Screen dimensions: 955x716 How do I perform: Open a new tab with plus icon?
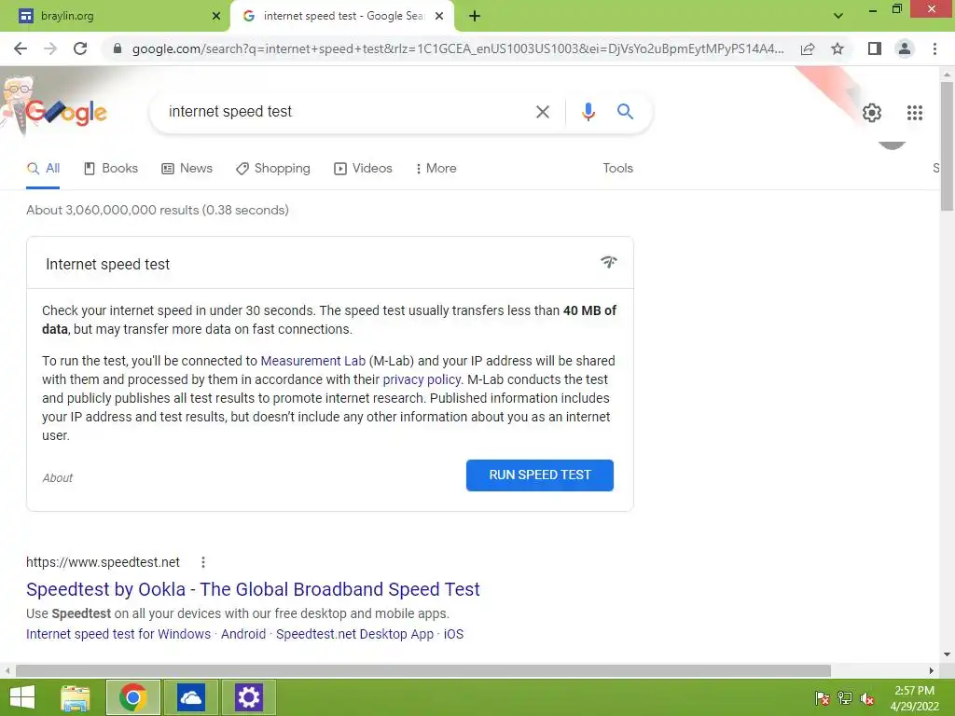click(x=475, y=16)
